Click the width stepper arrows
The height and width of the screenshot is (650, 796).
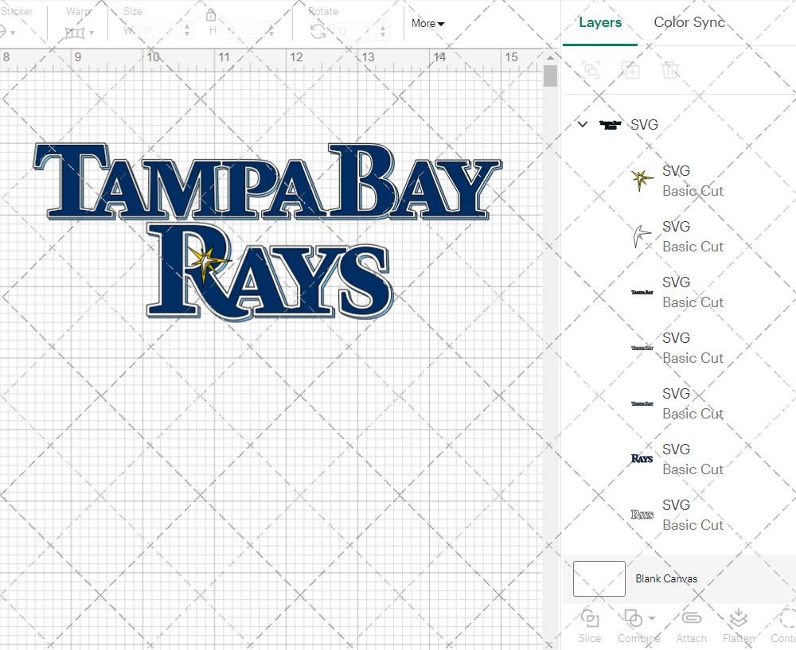point(187,31)
